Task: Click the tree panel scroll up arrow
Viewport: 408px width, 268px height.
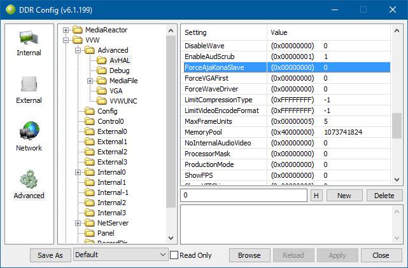Action: pyautogui.click(x=171, y=30)
